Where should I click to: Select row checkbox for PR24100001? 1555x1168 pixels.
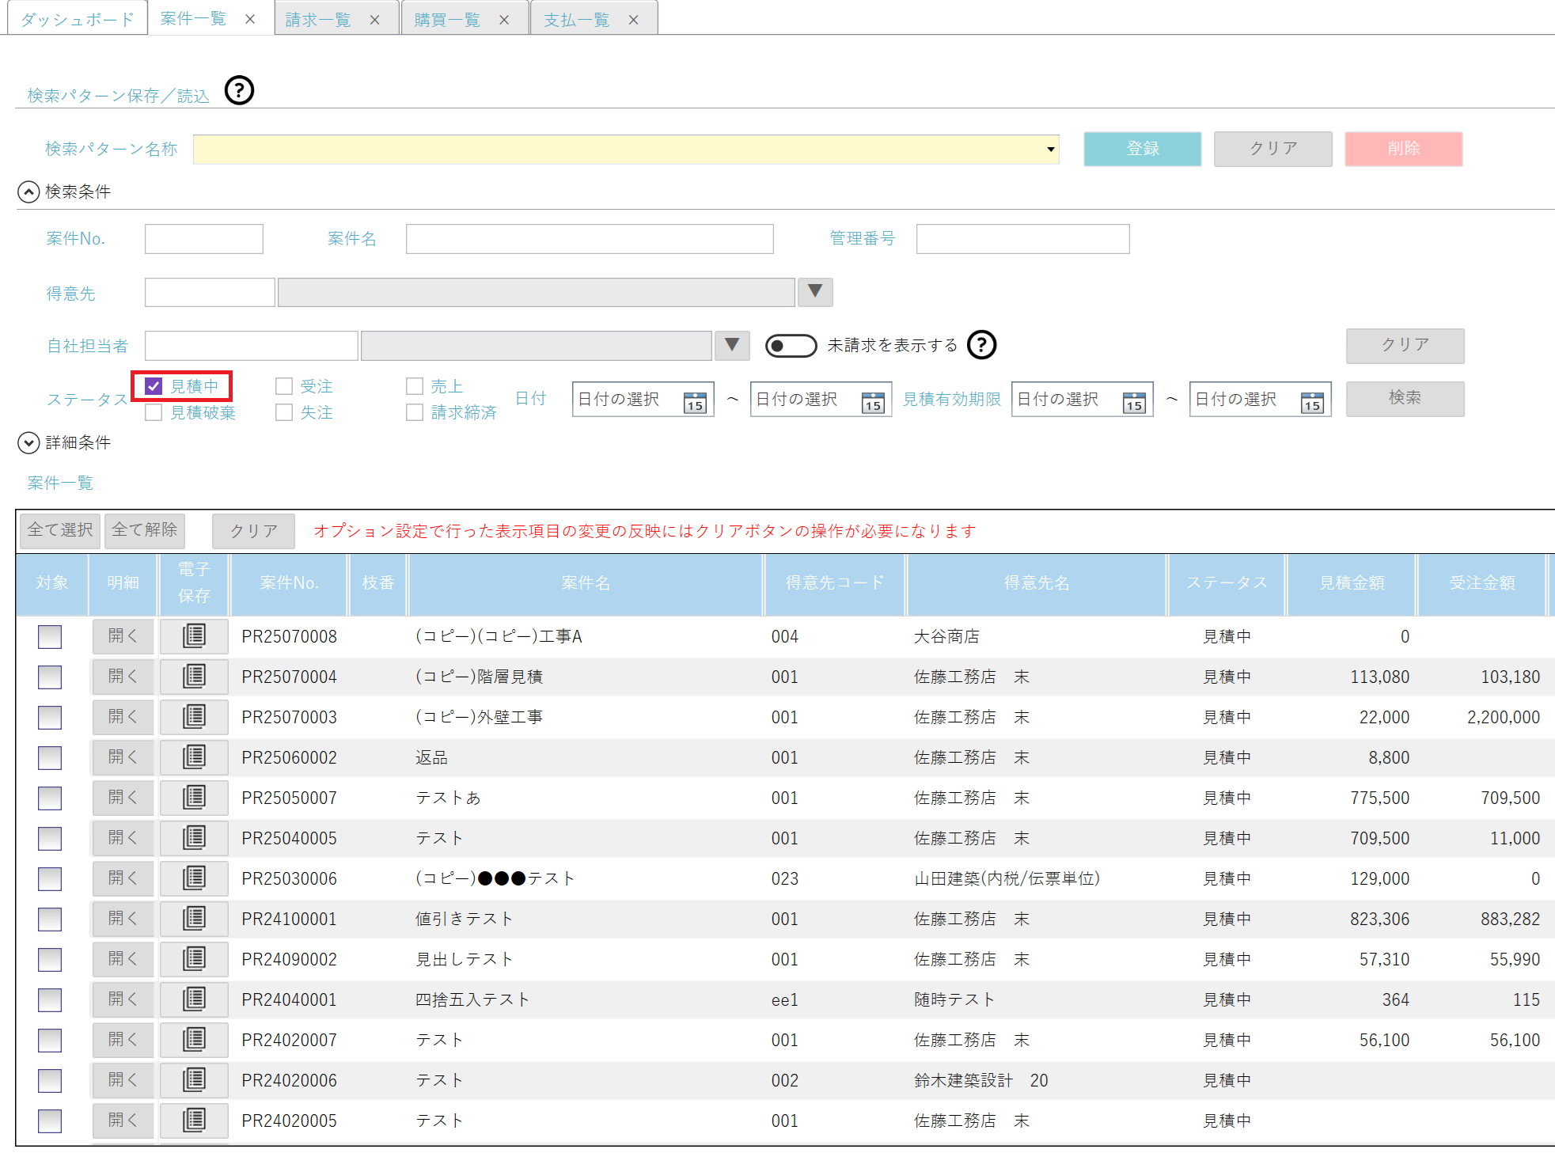50,919
